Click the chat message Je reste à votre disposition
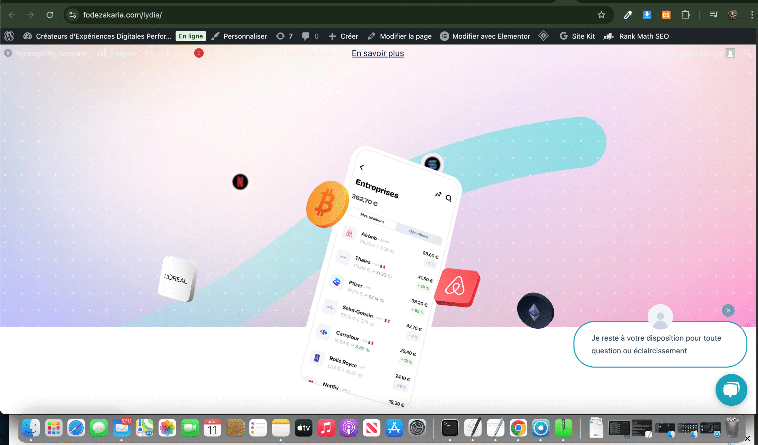 656,344
